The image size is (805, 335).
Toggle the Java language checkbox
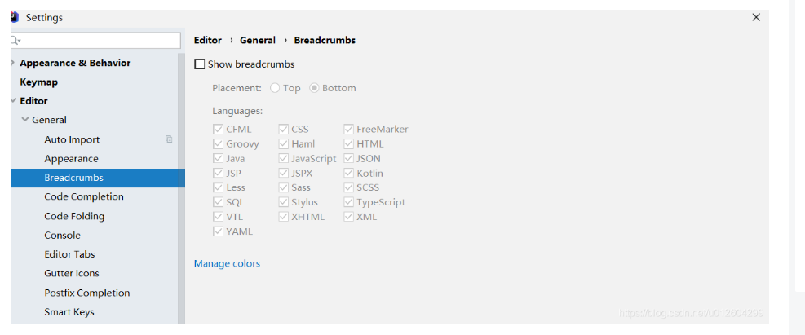point(218,158)
